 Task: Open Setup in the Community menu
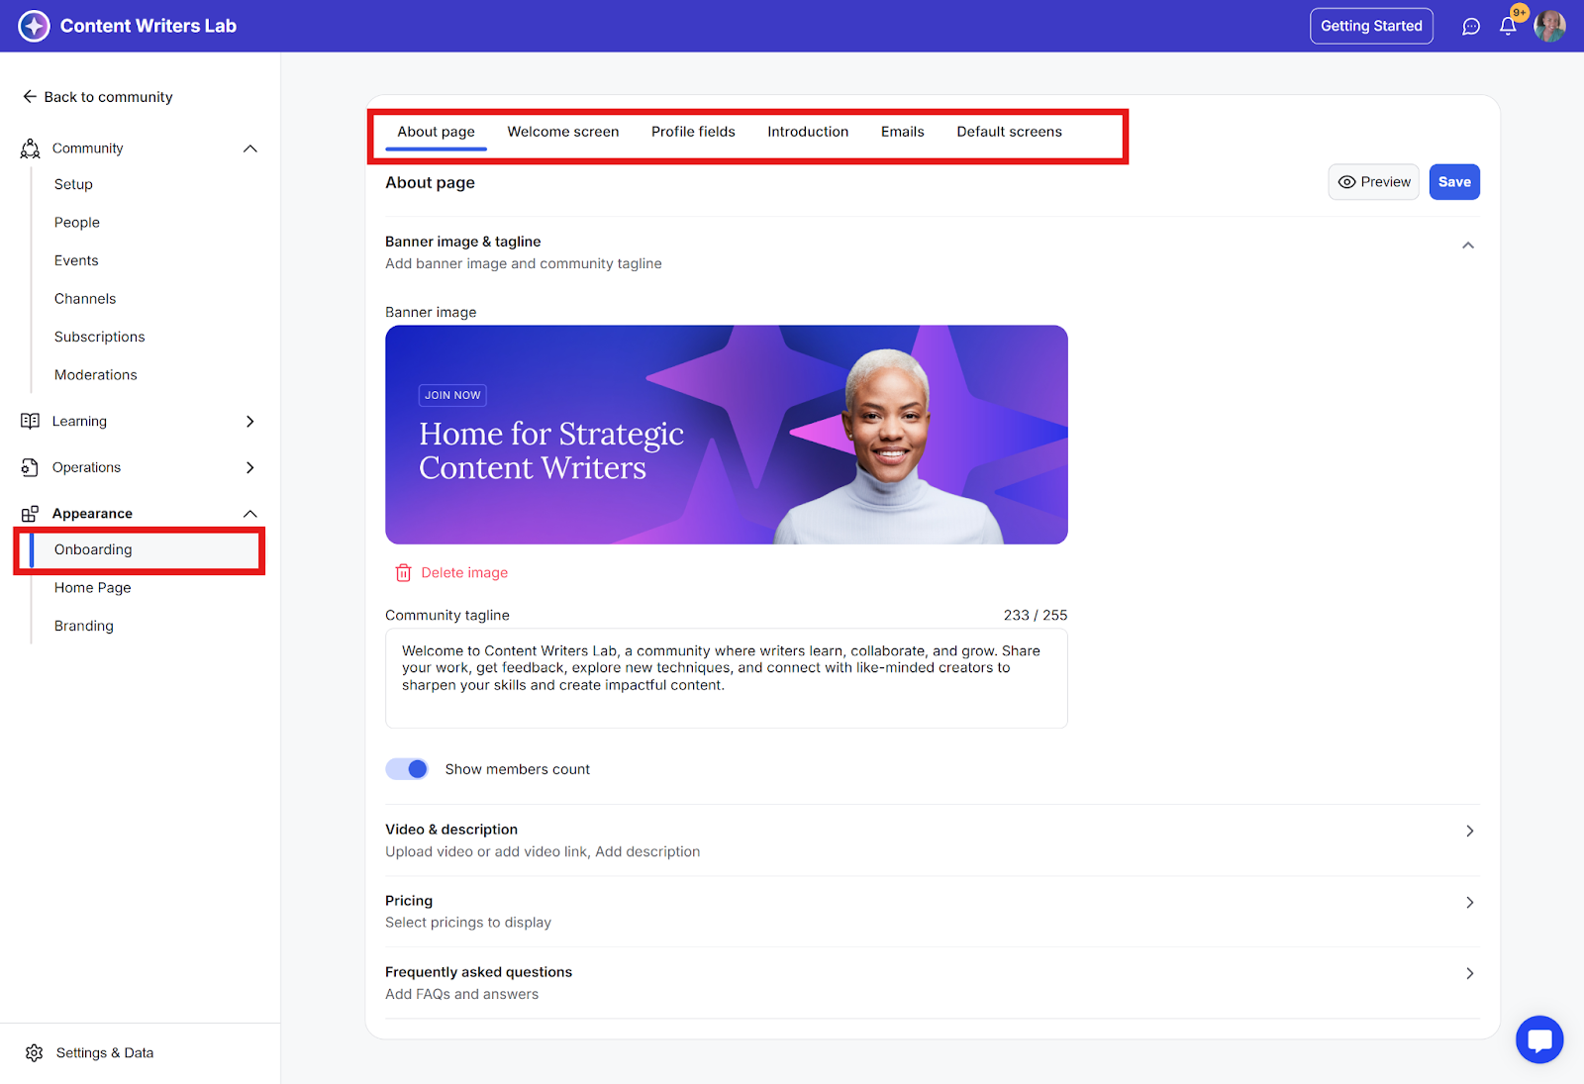coord(73,184)
